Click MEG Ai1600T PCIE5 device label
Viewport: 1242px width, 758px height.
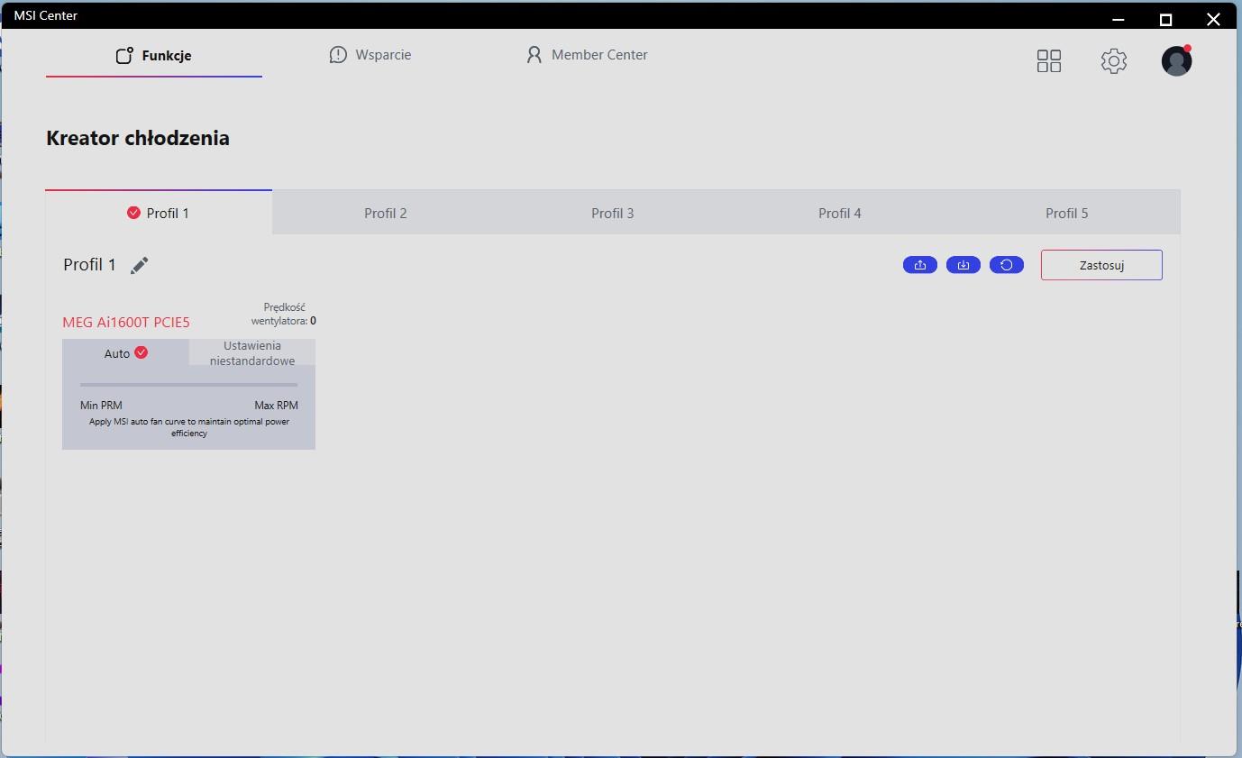(126, 322)
